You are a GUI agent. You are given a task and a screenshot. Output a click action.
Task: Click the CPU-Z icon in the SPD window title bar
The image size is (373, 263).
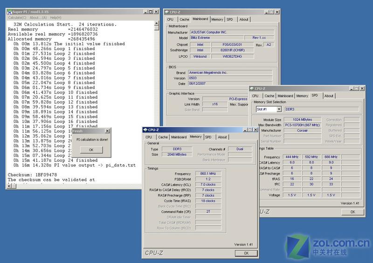[x=252, y=88]
